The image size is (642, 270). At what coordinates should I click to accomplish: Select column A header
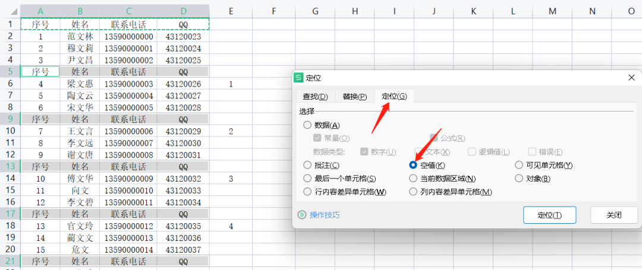click(40, 11)
